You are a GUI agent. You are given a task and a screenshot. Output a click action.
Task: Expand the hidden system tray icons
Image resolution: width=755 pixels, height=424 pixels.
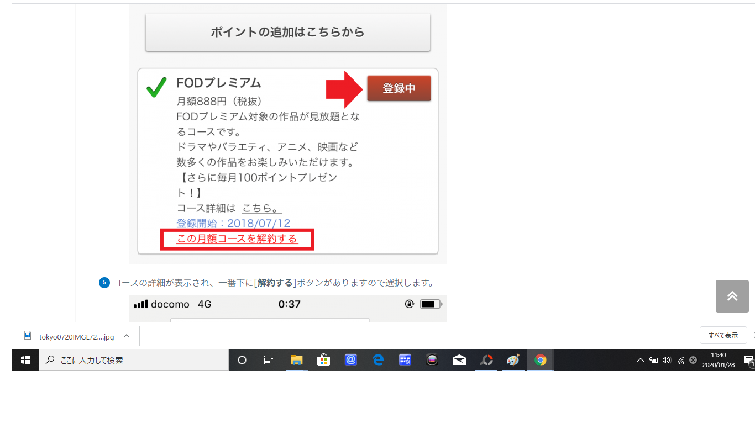(640, 360)
